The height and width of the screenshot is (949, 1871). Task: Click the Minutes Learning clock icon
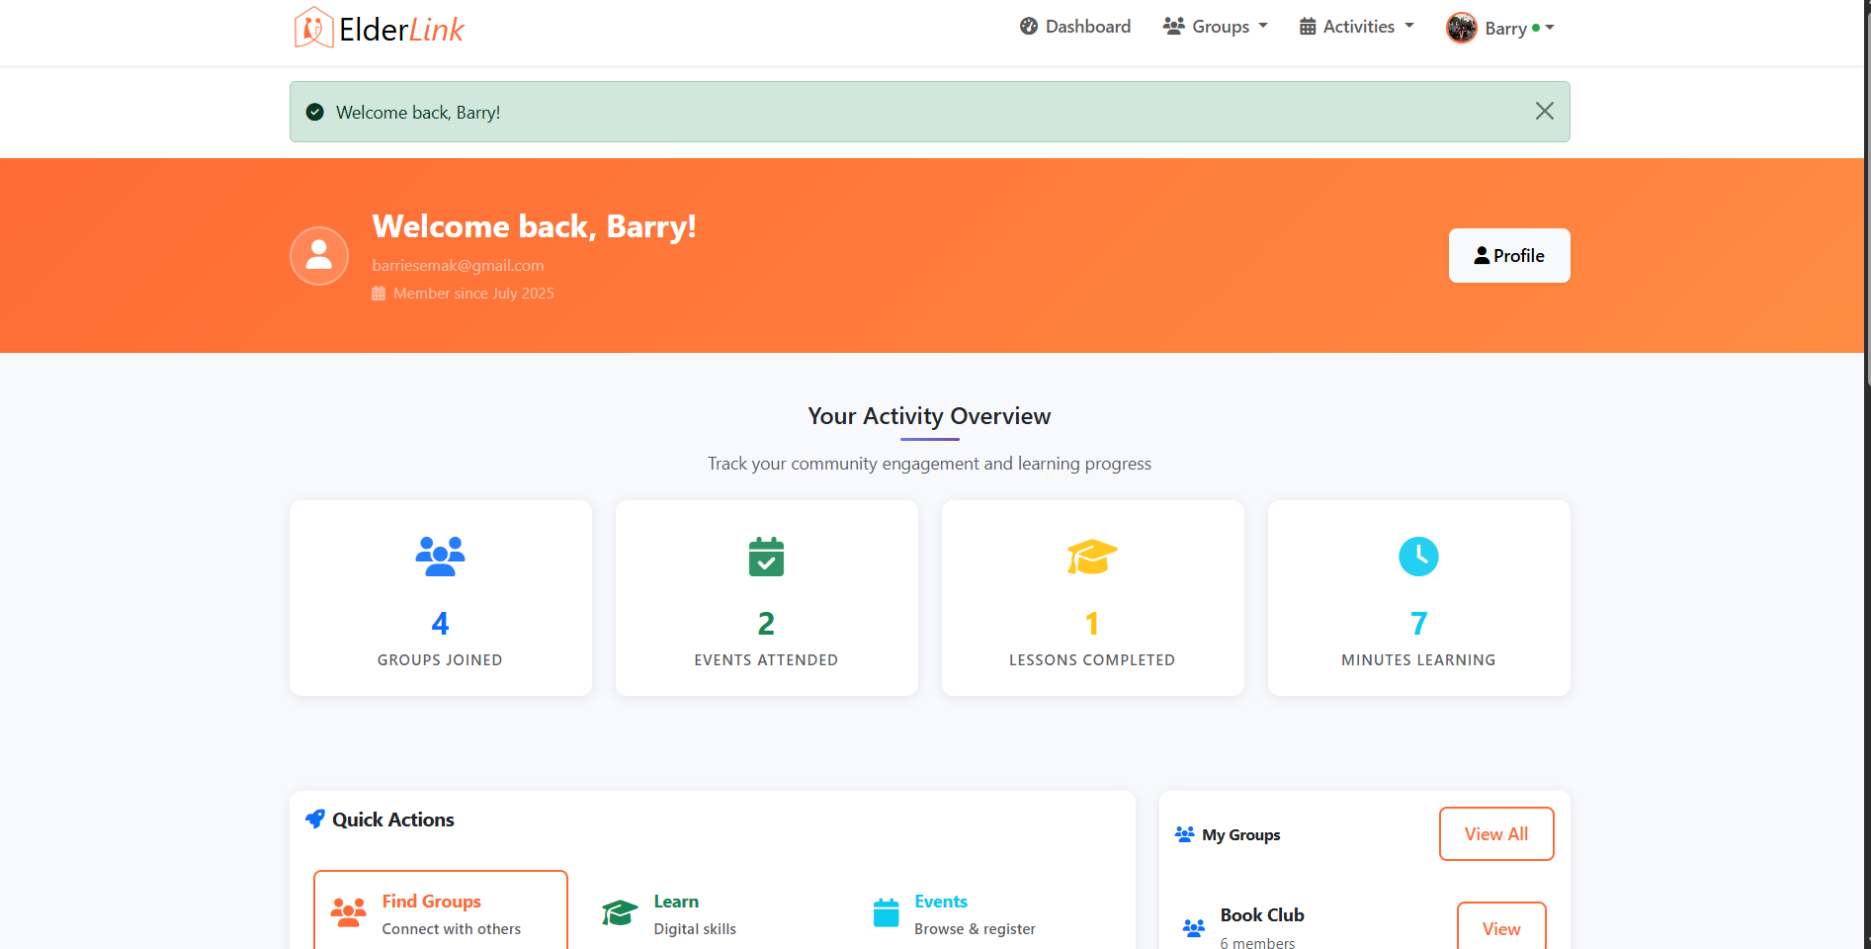[1418, 556]
